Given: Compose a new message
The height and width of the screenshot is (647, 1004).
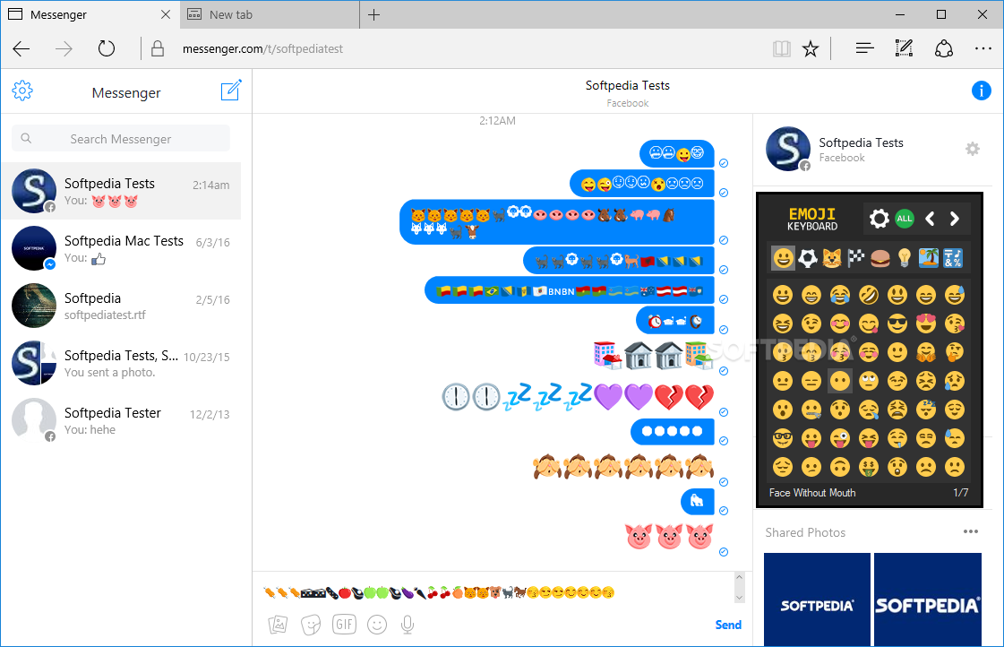Looking at the screenshot, I should point(230,91).
